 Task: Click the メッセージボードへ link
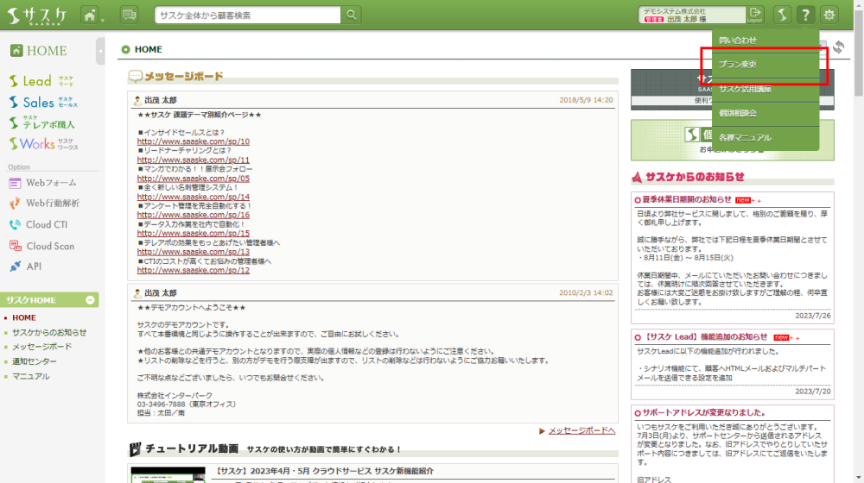581,430
